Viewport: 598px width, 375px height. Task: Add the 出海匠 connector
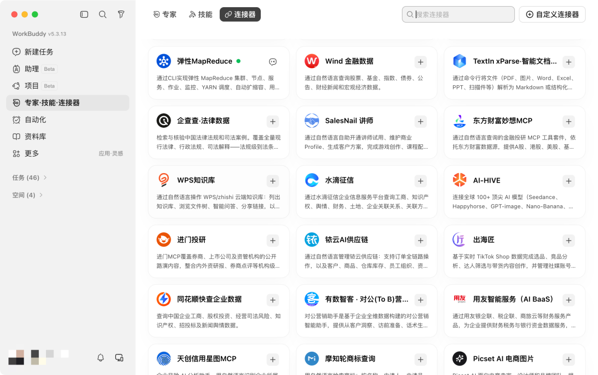569,241
